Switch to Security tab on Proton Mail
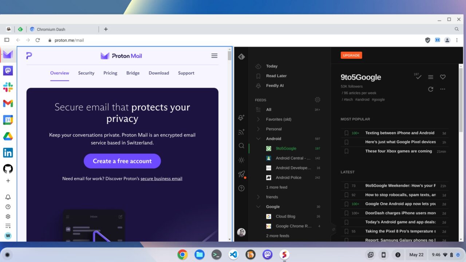Image resolution: width=466 pixels, height=262 pixels. [86, 73]
